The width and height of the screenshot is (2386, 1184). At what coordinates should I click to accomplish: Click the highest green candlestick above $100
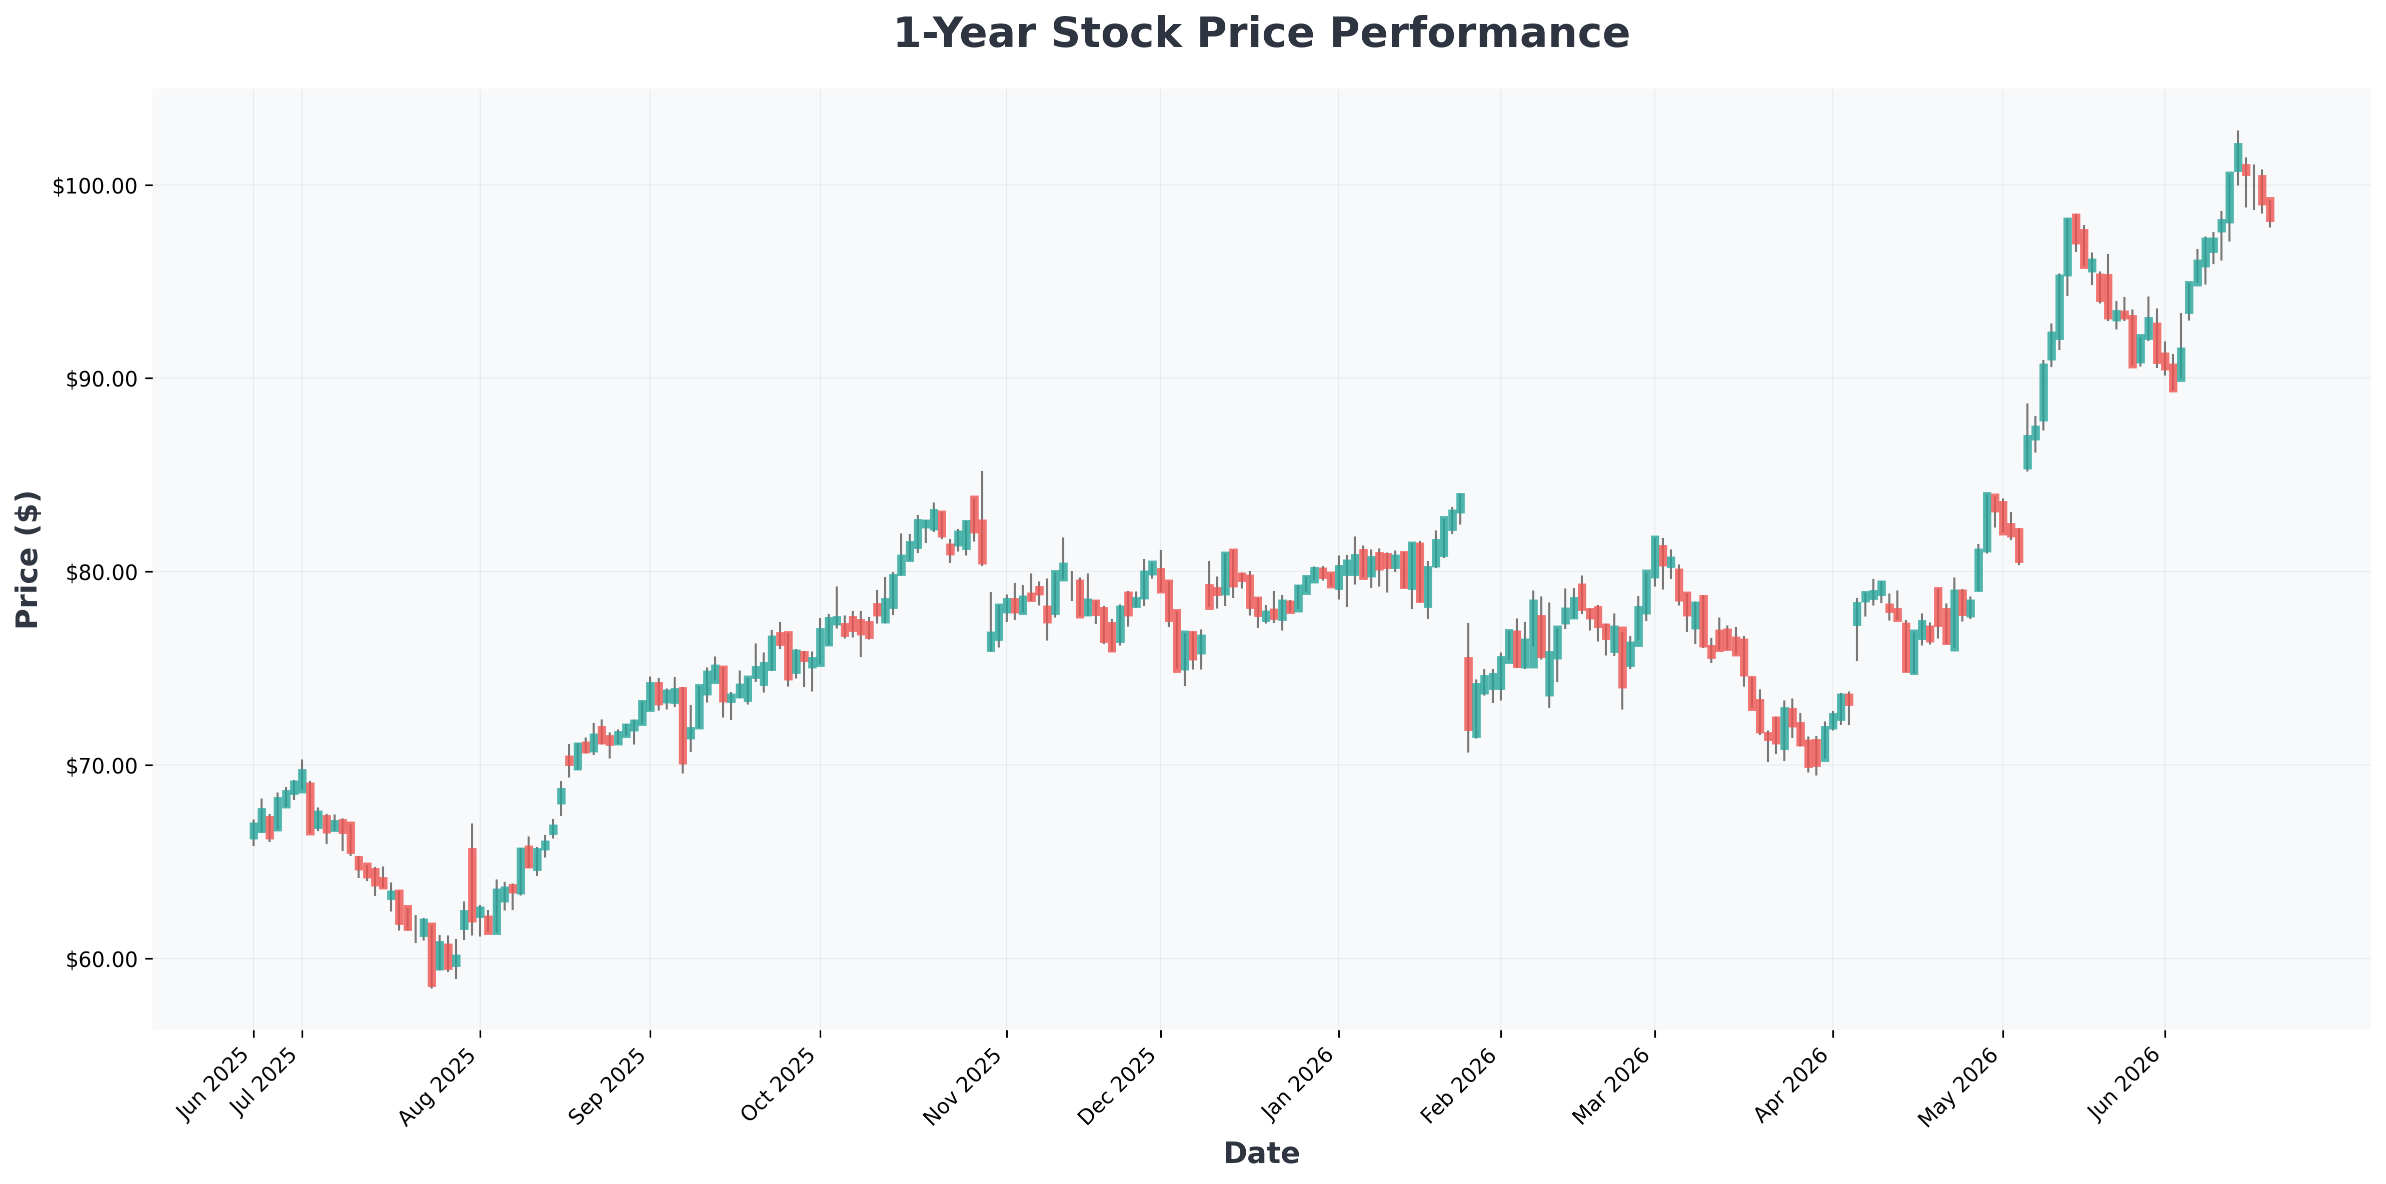click(x=2238, y=156)
